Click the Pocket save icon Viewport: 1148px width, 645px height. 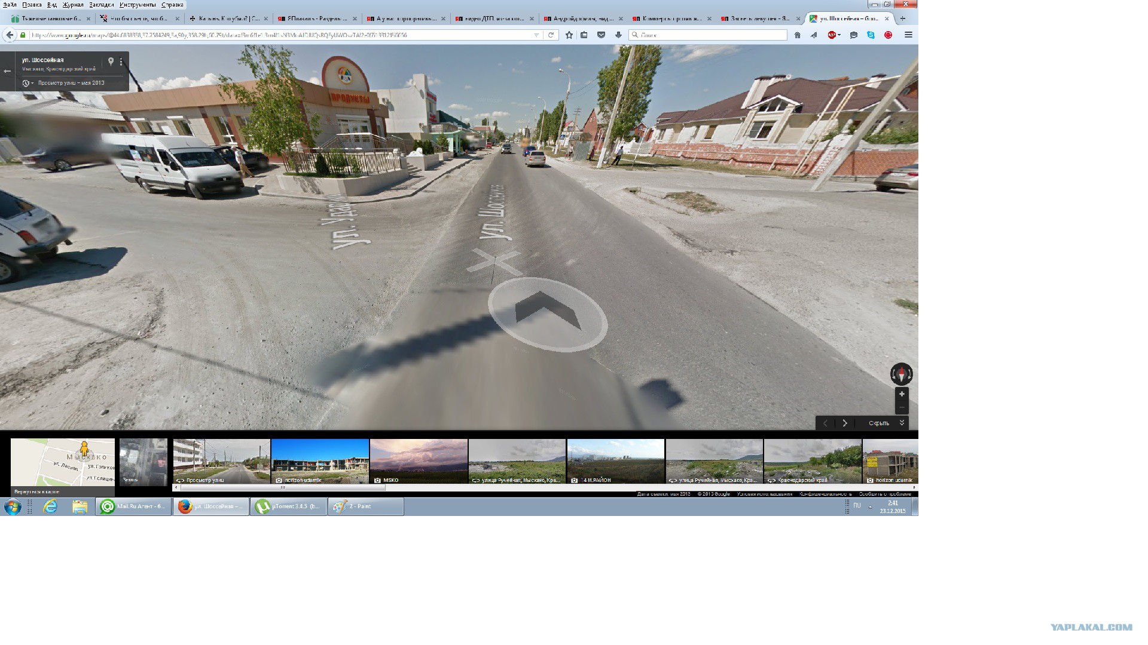coord(601,35)
